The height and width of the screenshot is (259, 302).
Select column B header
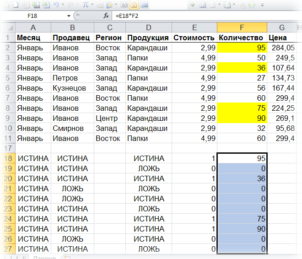[72, 27]
